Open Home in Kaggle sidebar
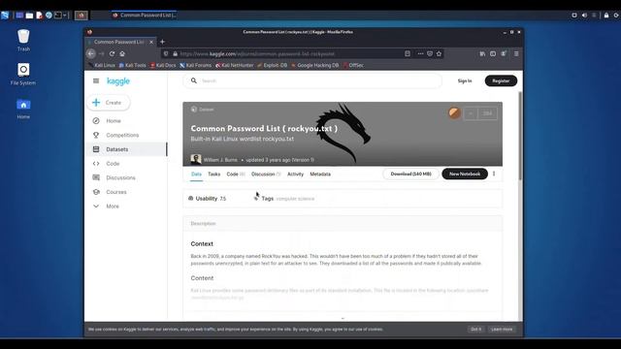Viewport: 621px width, 349px height. click(x=114, y=120)
